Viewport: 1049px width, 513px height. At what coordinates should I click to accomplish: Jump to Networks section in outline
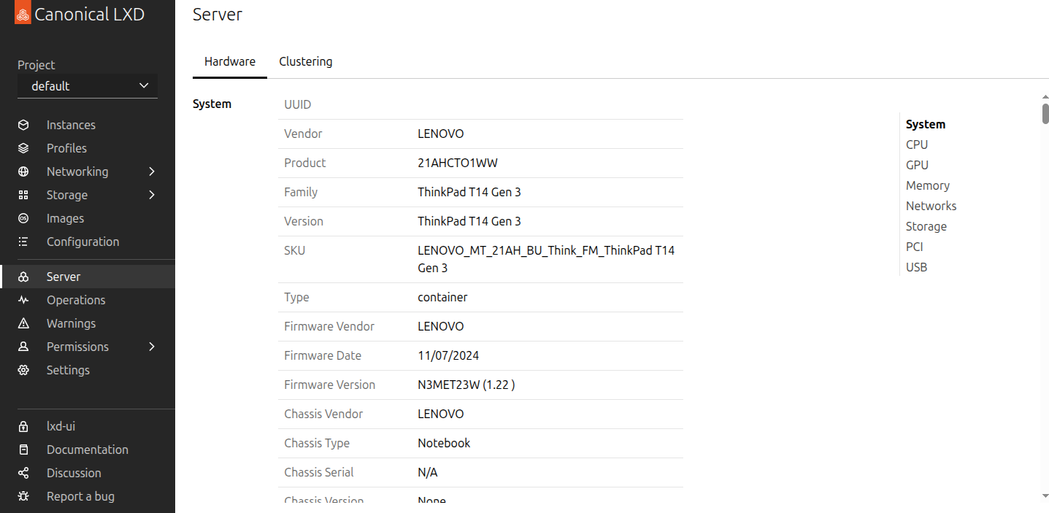point(931,206)
